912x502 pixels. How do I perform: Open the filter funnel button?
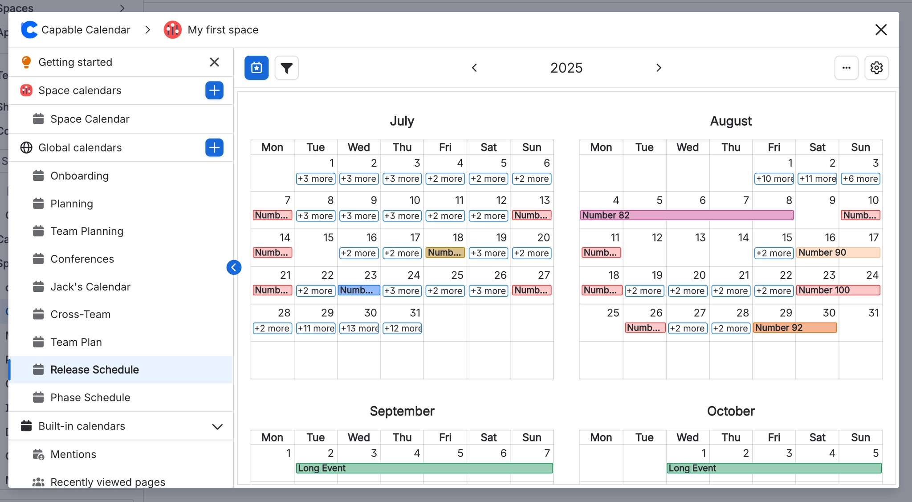(286, 68)
